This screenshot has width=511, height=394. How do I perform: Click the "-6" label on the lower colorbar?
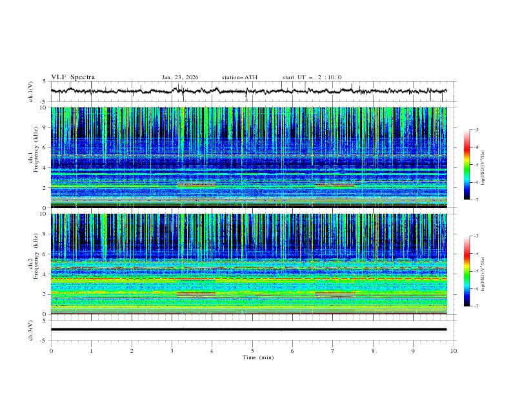pyautogui.click(x=476, y=288)
